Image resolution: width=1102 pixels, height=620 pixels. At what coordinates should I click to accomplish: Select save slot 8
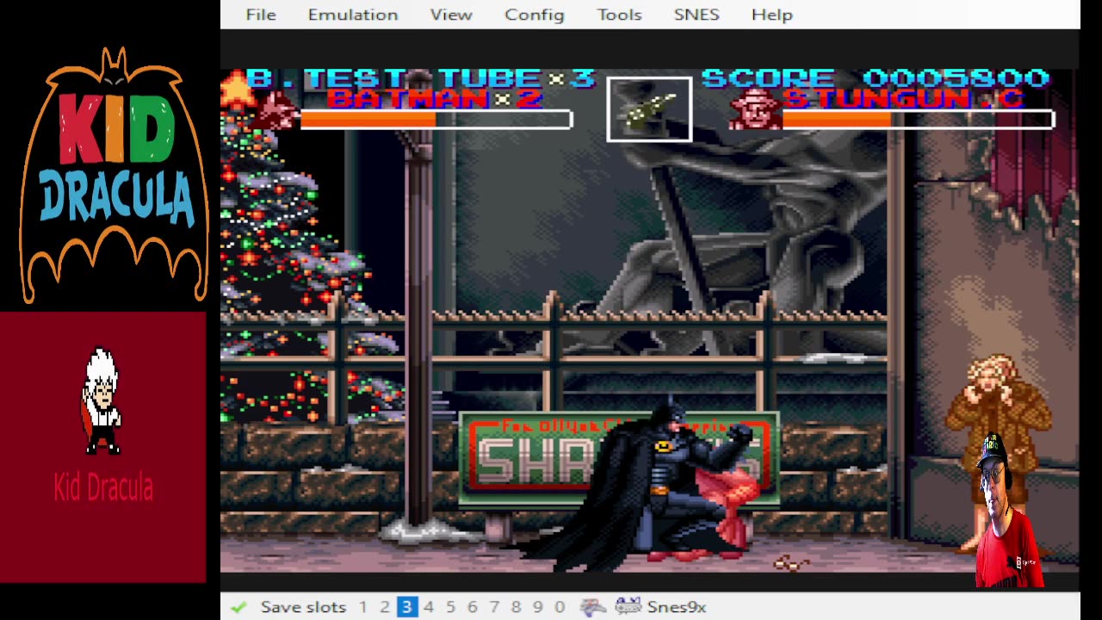pos(516,607)
